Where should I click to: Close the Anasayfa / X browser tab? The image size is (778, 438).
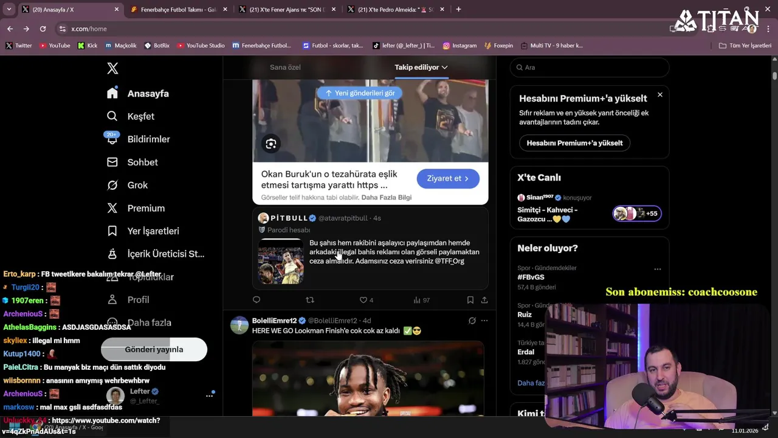pos(117,9)
